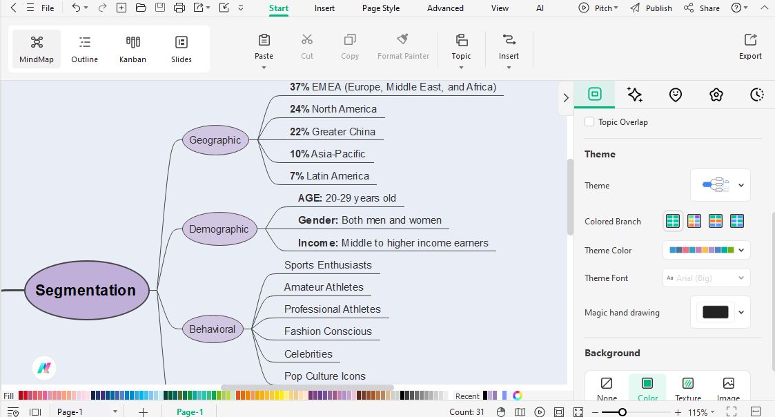Switch to Kanban view mode
Viewport: 775px width, 417px height.
click(x=133, y=49)
